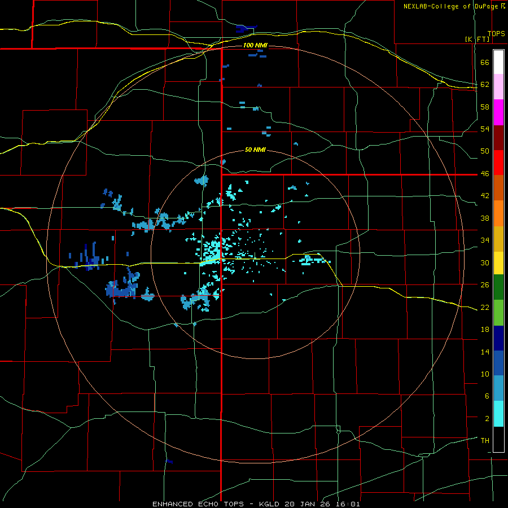The height and width of the screenshot is (508, 508).
Task: Pick the magenta band in the color scale
Action: [498, 112]
